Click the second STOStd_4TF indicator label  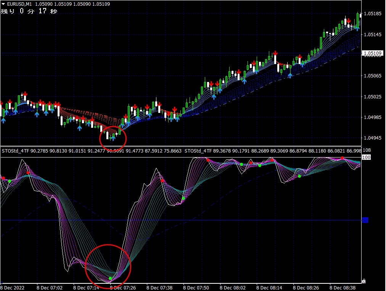point(198,151)
